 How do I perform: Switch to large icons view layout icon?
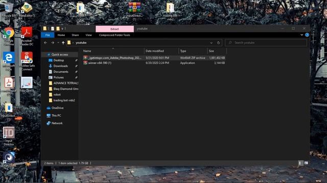tap(306, 163)
